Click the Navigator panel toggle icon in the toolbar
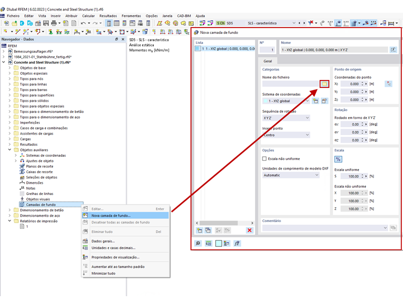 (x=109, y=23)
